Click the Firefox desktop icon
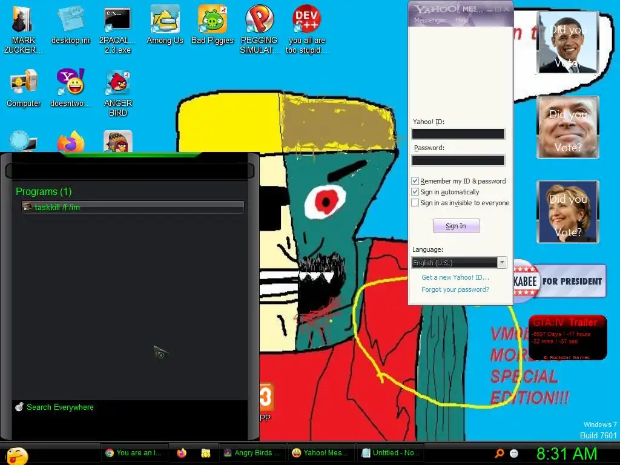This screenshot has width=620, height=465. 71,142
